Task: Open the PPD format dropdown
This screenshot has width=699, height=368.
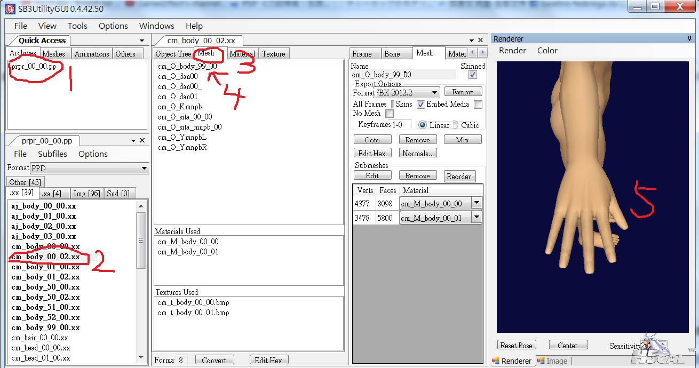Action: (x=144, y=169)
